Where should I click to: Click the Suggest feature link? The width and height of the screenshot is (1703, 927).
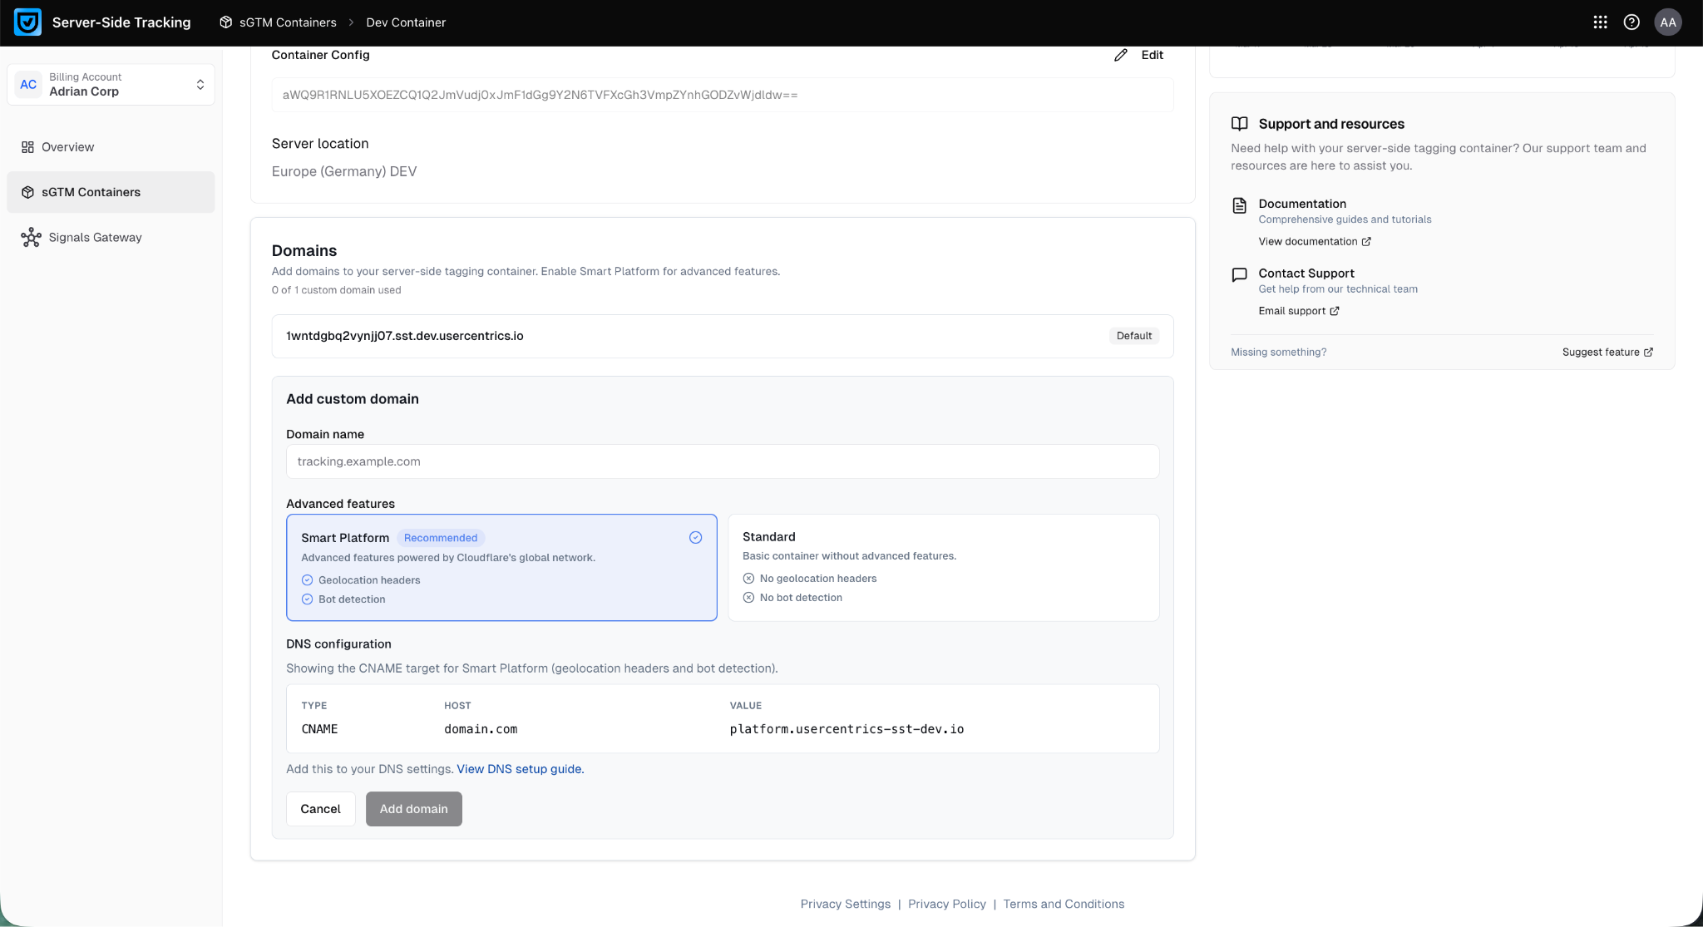(1607, 353)
